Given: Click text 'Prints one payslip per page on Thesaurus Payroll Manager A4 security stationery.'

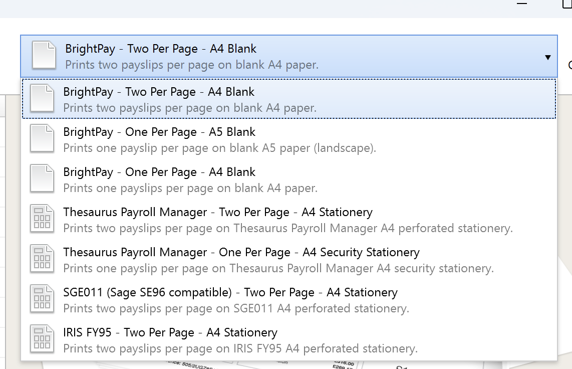Looking at the screenshot, I should click(278, 268).
